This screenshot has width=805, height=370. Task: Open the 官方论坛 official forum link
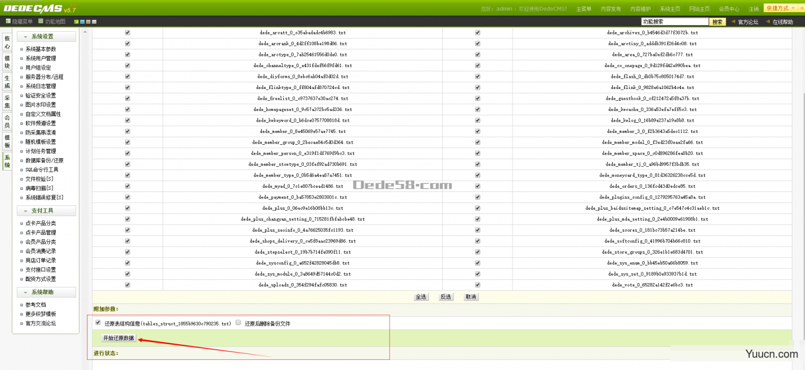[x=748, y=22]
